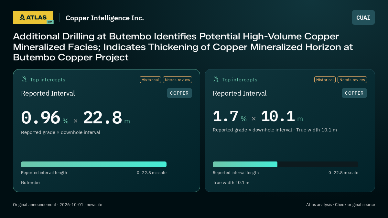388x218 pixels.
Task: Click the drill icon in the 0.96% card
Action: click(24, 79)
